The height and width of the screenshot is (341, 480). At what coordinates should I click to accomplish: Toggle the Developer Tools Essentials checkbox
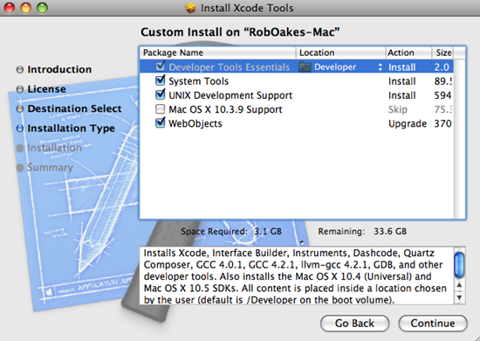tap(161, 66)
